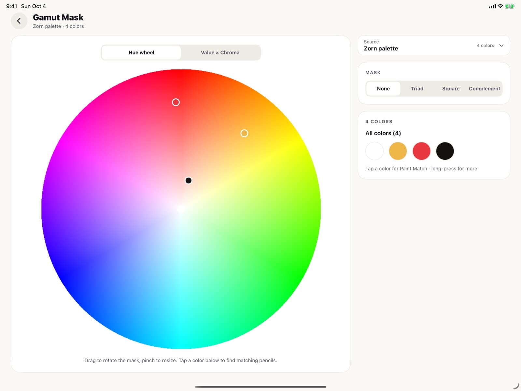
Task: Click the "Gamut Mask" title
Action: (58, 17)
